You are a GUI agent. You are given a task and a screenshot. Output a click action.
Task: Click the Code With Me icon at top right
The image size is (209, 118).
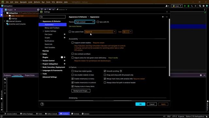coord(207,6)
